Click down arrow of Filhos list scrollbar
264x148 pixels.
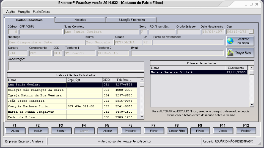tap(252, 105)
